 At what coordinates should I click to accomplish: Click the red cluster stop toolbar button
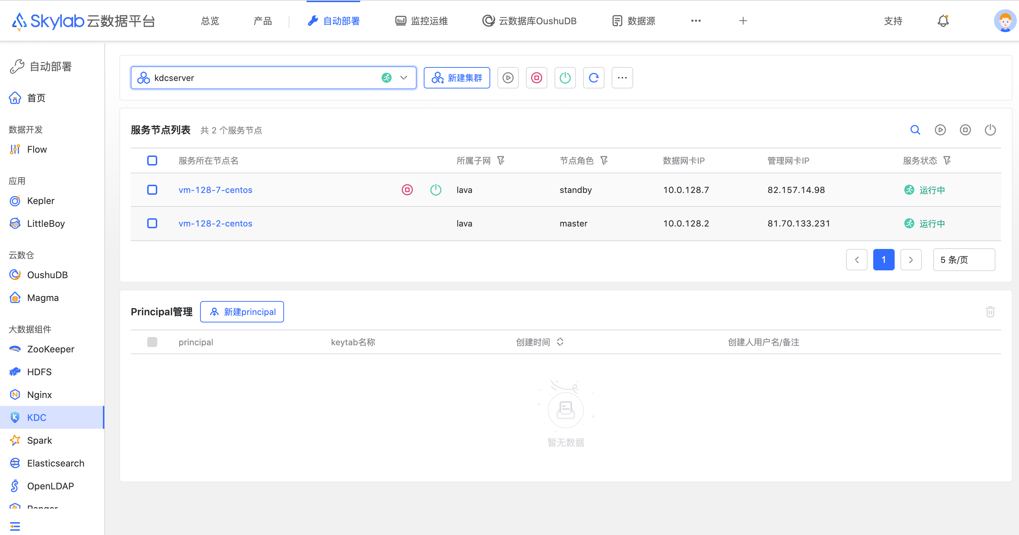pos(536,78)
